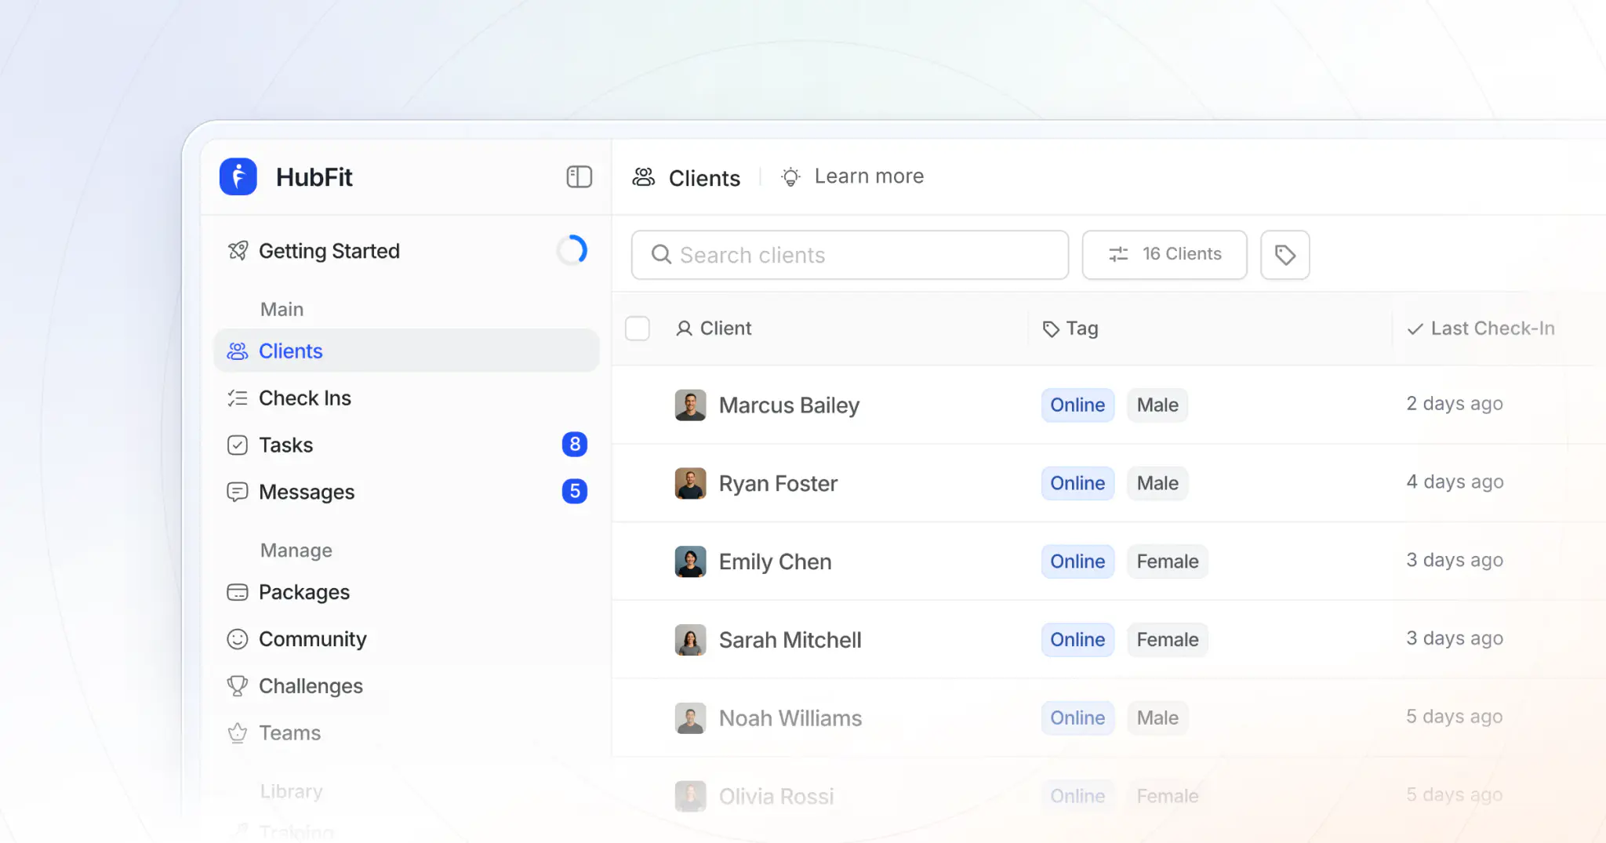Focus the Search clients field
Screen dimensions: 1606x843
(x=850, y=255)
